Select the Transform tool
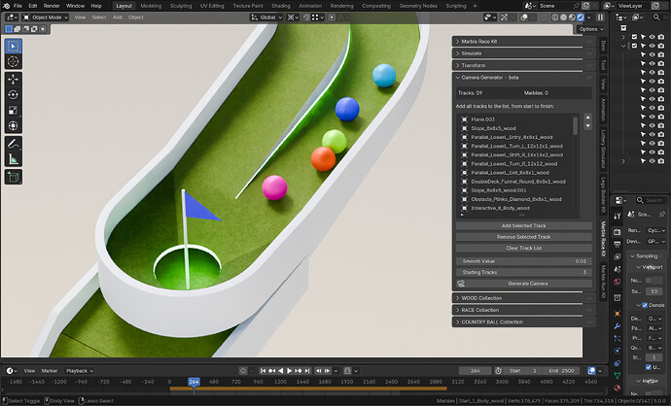The height and width of the screenshot is (406, 671). coord(14,125)
